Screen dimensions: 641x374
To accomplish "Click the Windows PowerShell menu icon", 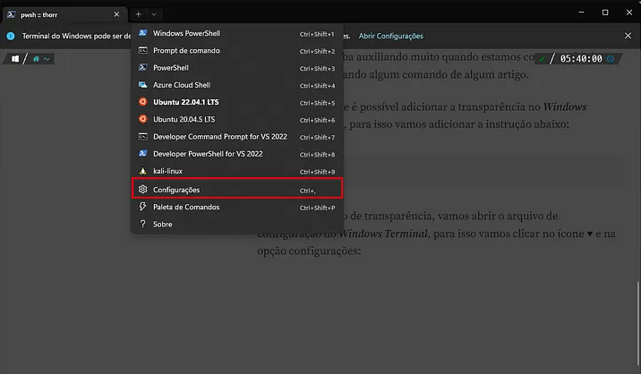I will (142, 33).
